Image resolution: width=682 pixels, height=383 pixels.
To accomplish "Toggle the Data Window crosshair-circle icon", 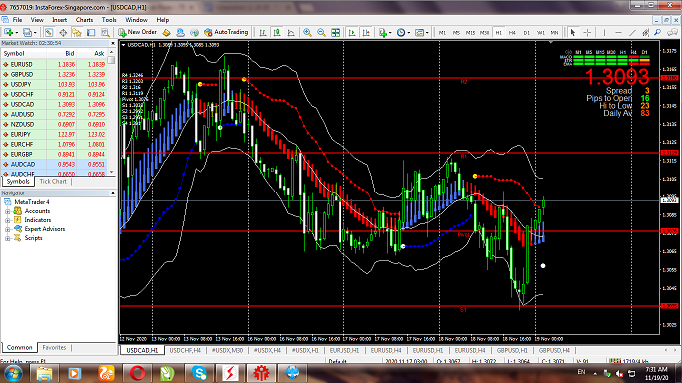I will pos(63,32).
